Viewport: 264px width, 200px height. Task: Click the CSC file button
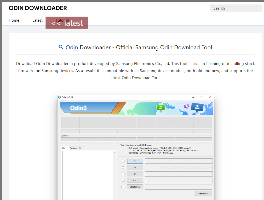(135, 180)
